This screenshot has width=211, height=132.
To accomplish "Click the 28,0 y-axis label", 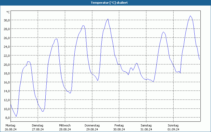I will tap(7, 29).
